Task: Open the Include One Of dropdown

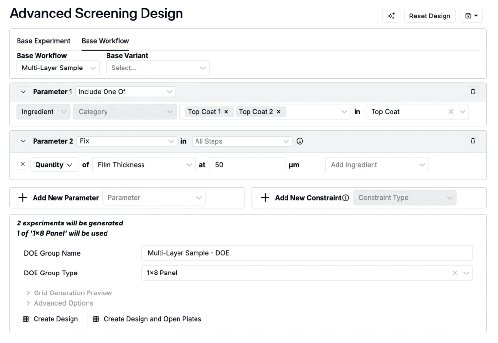Action: click(125, 91)
